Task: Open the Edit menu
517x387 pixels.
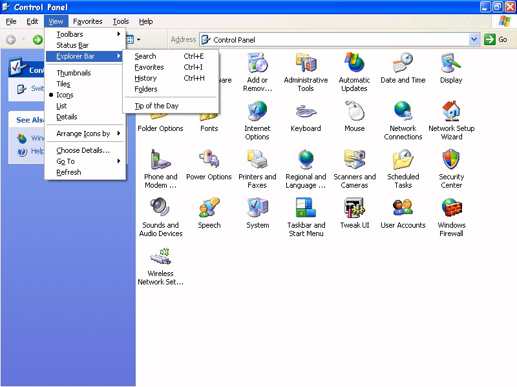Action: pyautogui.click(x=32, y=21)
